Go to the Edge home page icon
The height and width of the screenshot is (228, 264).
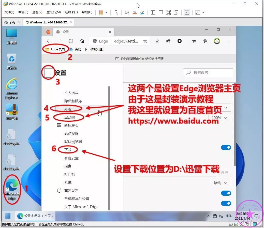coord(82,41)
